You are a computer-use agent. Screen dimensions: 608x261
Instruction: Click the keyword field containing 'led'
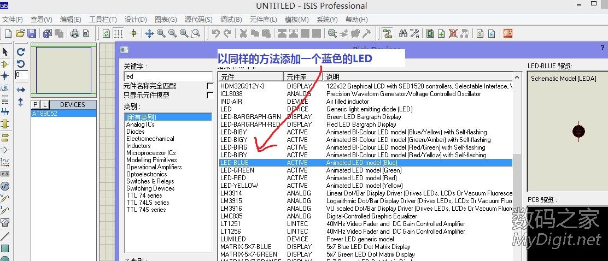coord(168,76)
